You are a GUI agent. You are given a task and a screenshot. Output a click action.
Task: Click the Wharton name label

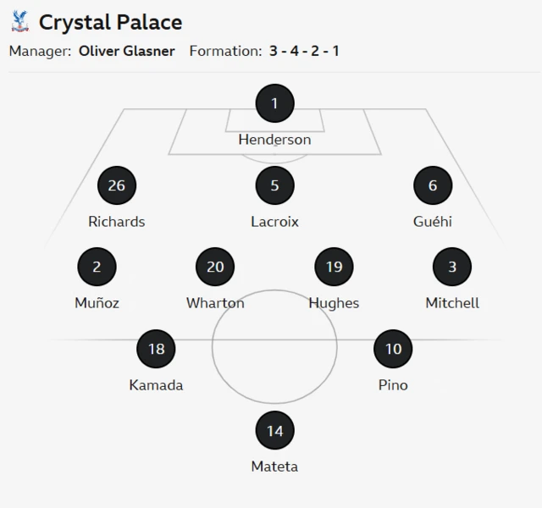pyautogui.click(x=215, y=303)
